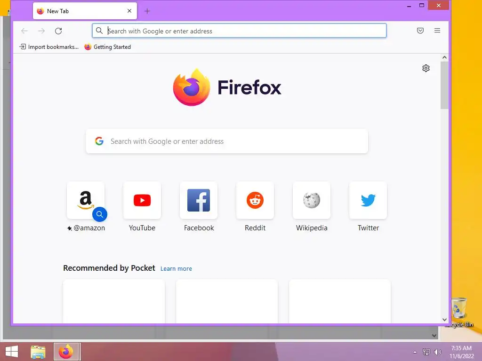Click the reload page button
Viewport: 482px width, 361px height.
pos(58,31)
